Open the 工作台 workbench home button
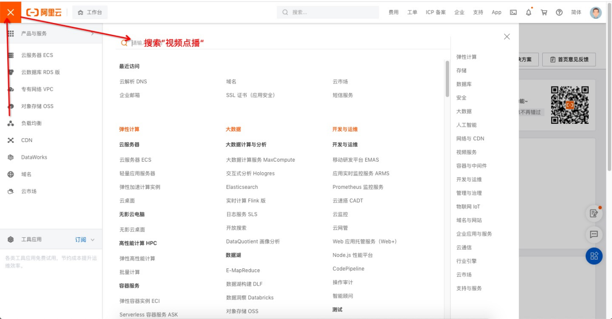612x319 pixels. pos(90,12)
